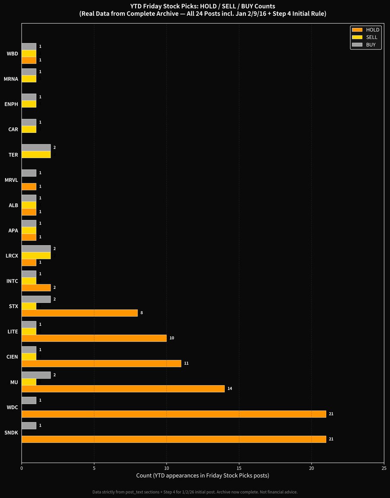Click the x-axis tick label 10

point(167,468)
